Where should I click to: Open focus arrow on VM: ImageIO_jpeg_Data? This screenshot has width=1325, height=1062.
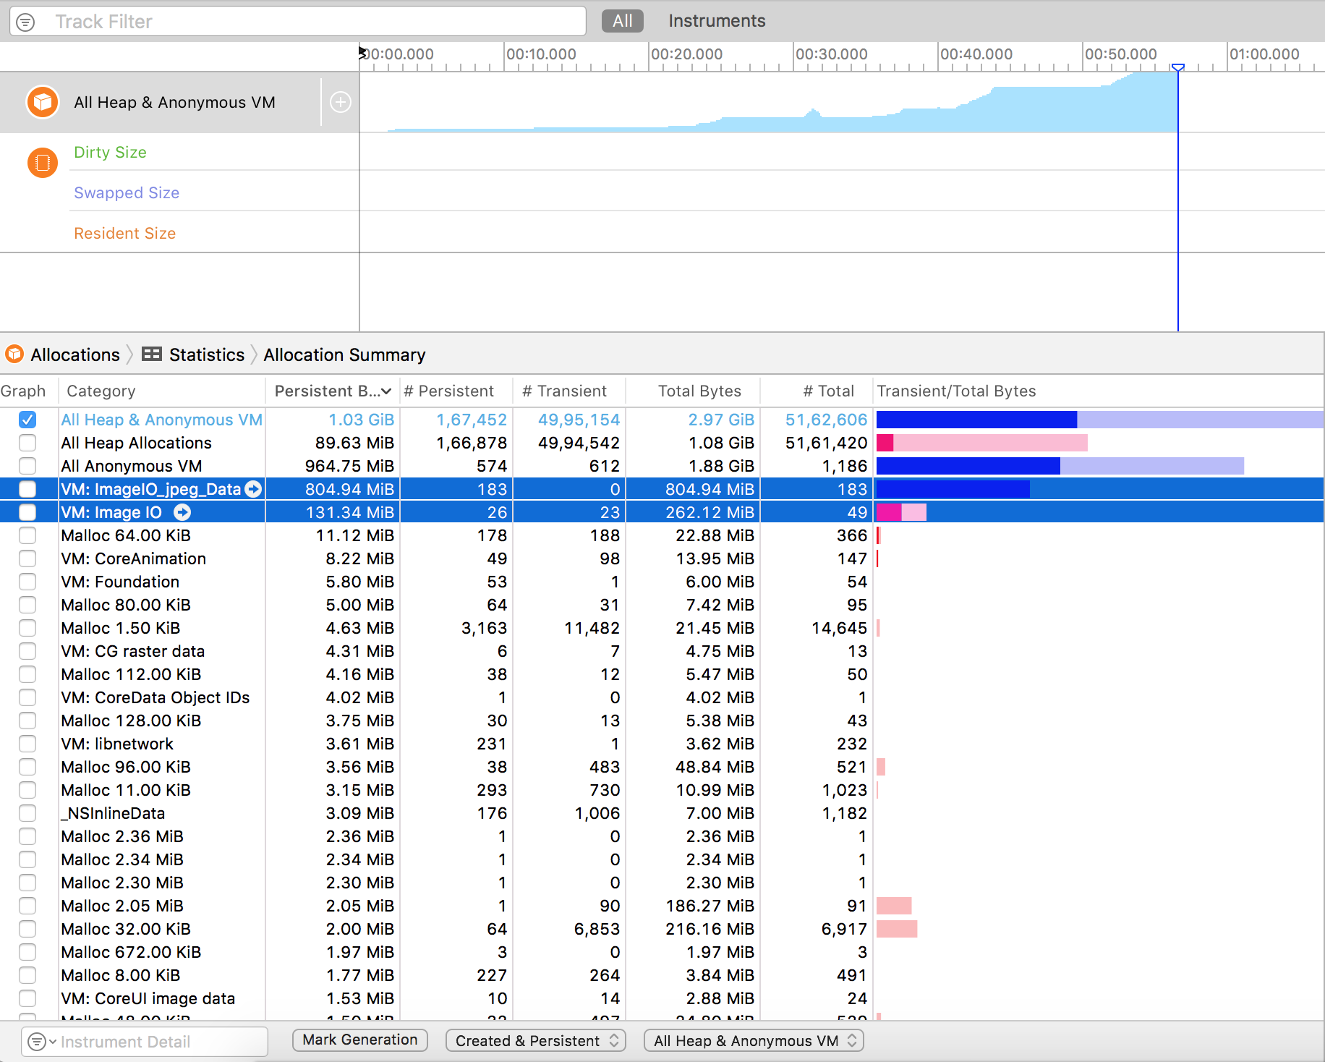[253, 489]
